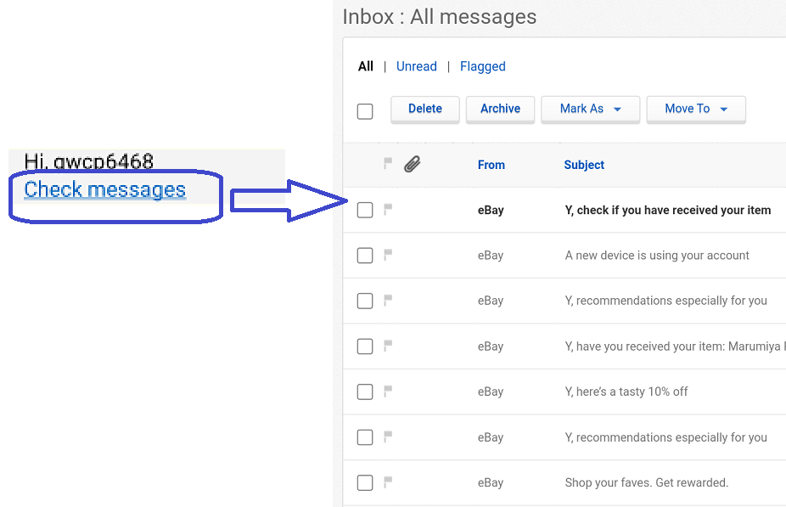This screenshot has height=507, width=786.
Task: Open the Move To dropdown
Action: pos(696,110)
